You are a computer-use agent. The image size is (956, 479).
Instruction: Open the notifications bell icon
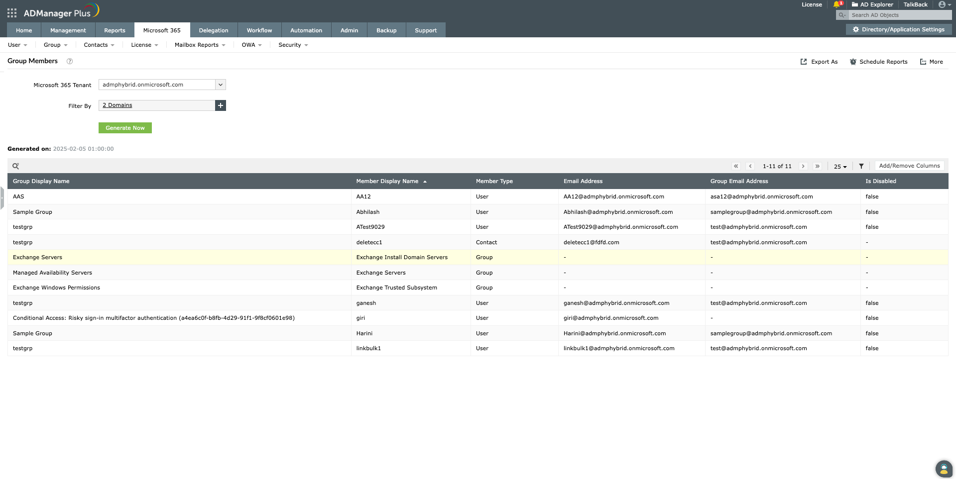click(x=837, y=4)
